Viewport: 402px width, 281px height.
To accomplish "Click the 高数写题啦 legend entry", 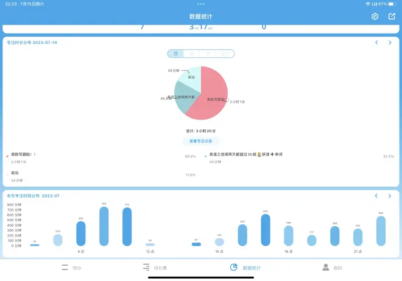I will (x=24, y=155).
